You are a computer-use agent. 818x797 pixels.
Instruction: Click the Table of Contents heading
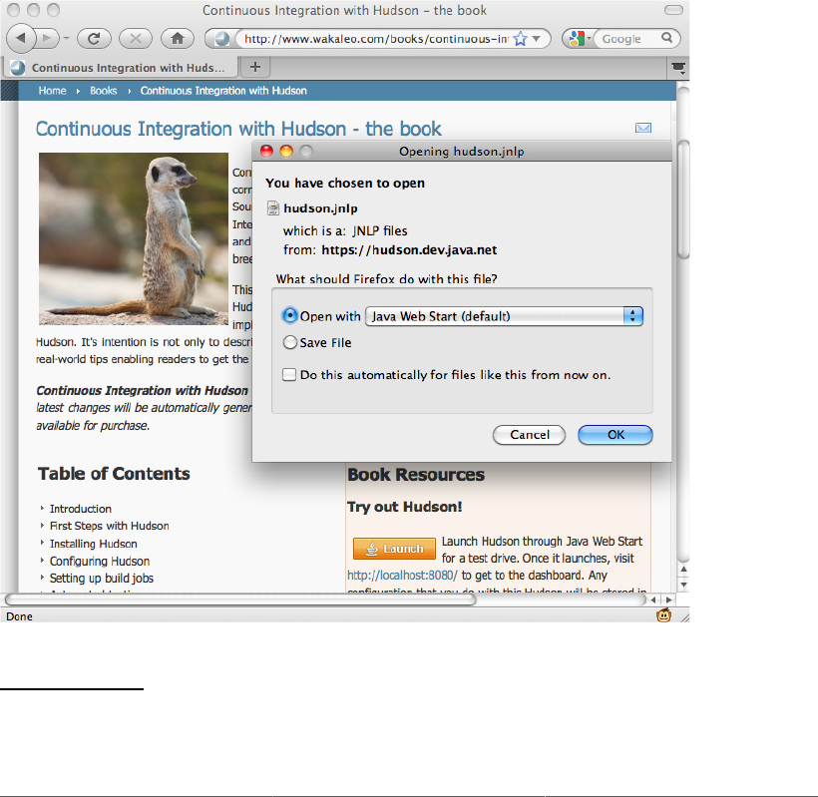point(114,474)
